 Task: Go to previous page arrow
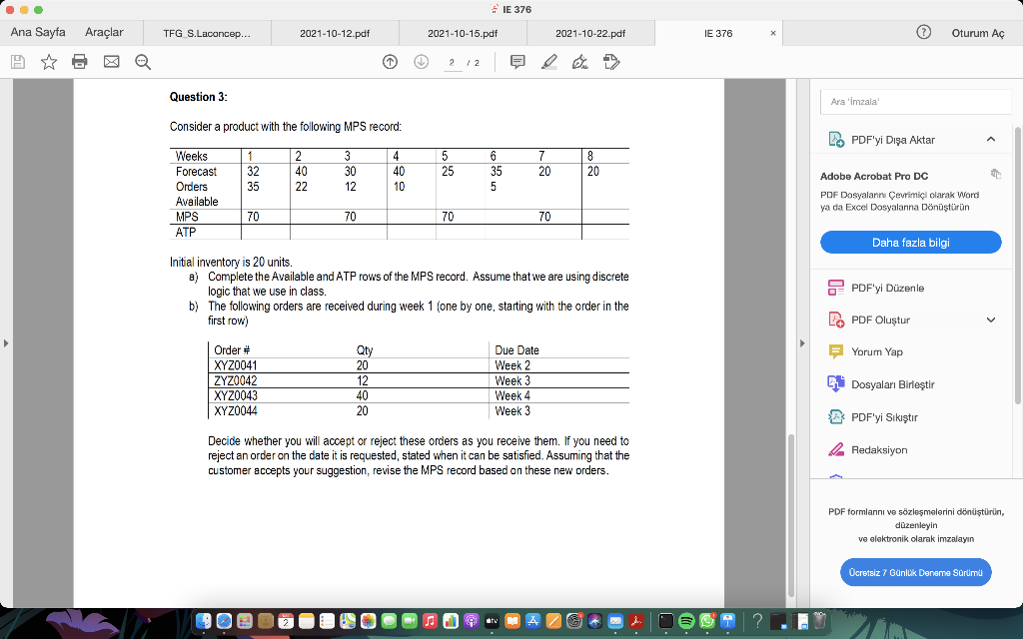point(390,62)
